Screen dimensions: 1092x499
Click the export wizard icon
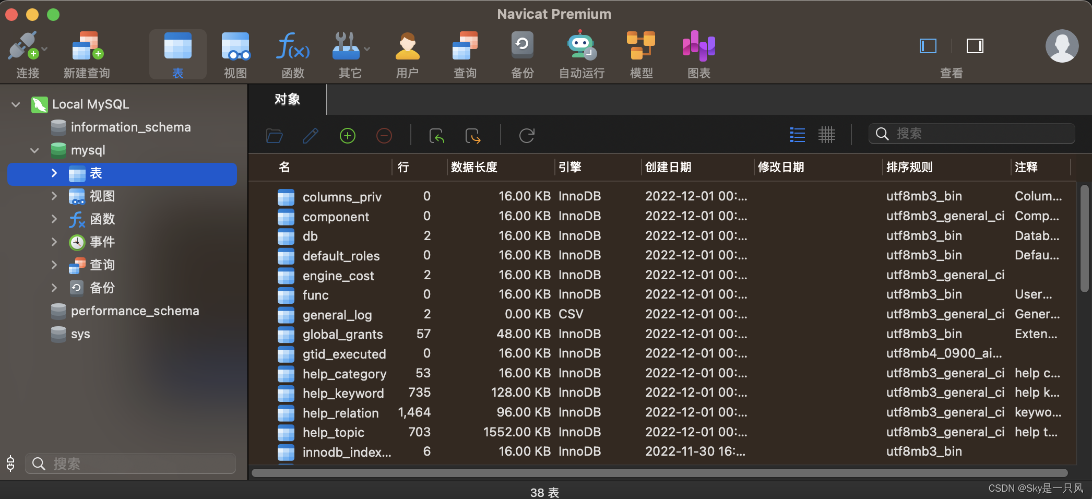(x=473, y=136)
